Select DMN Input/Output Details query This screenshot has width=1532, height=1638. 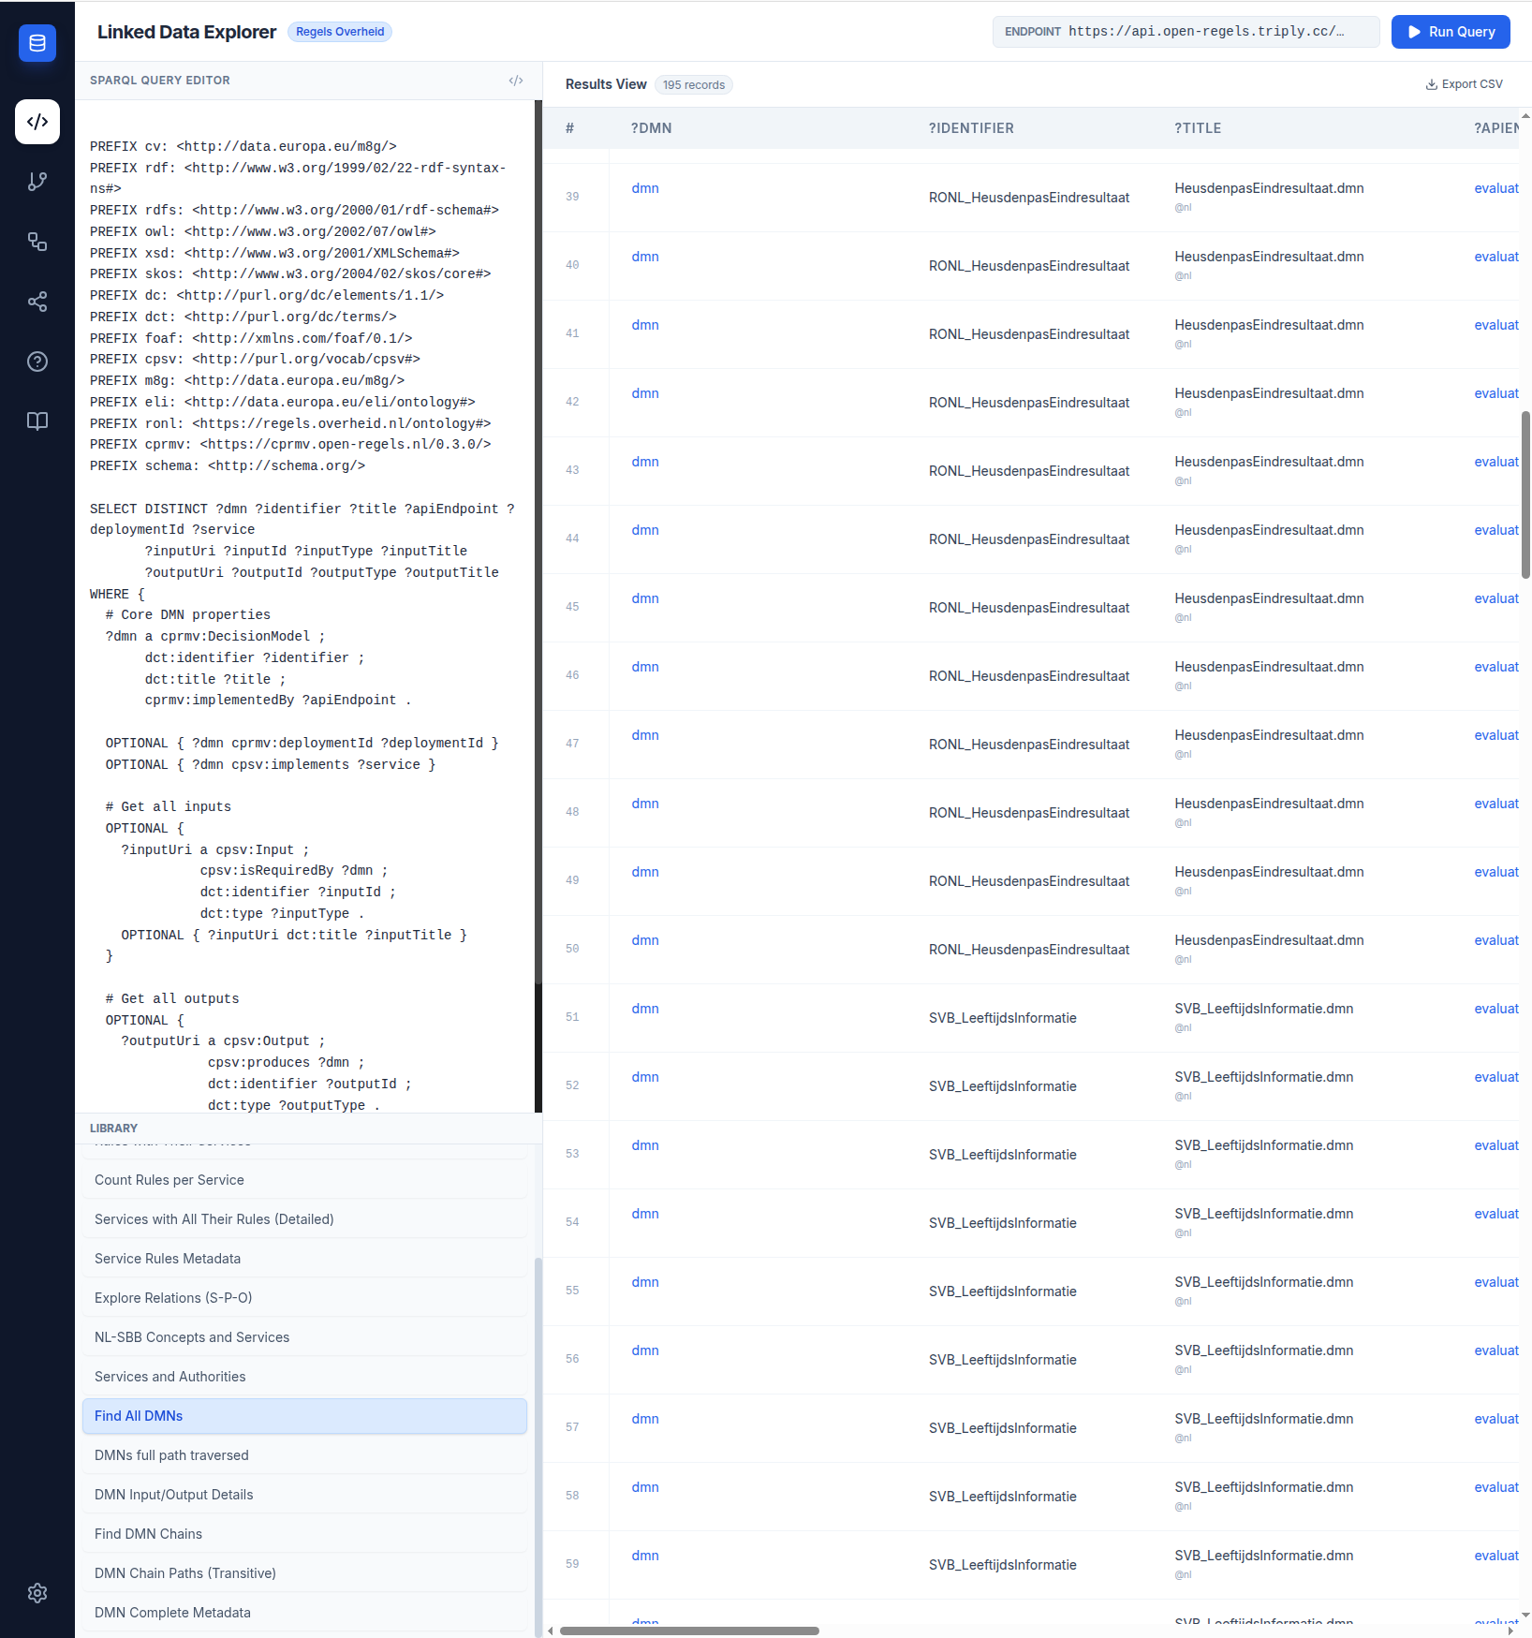[304, 1495]
